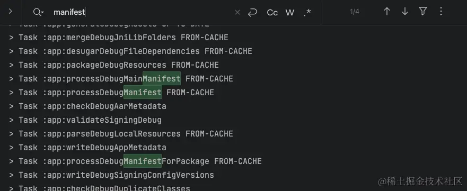Select highlighted Manifest in processDebugManifest line
Screen dimensions: 467x191
(x=143, y=92)
